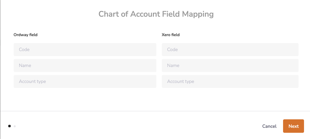
Task: Click the 'Ordway field' column label
Action: click(25, 35)
